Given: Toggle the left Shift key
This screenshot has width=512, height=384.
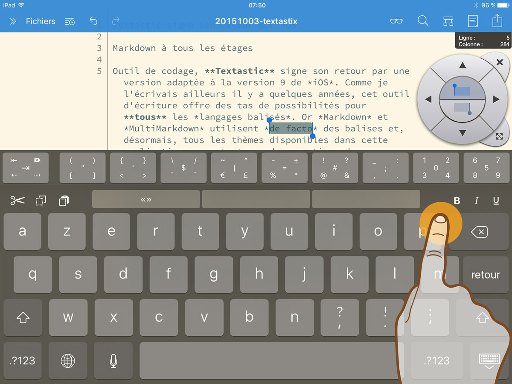Looking at the screenshot, I should [x=23, y=317].
